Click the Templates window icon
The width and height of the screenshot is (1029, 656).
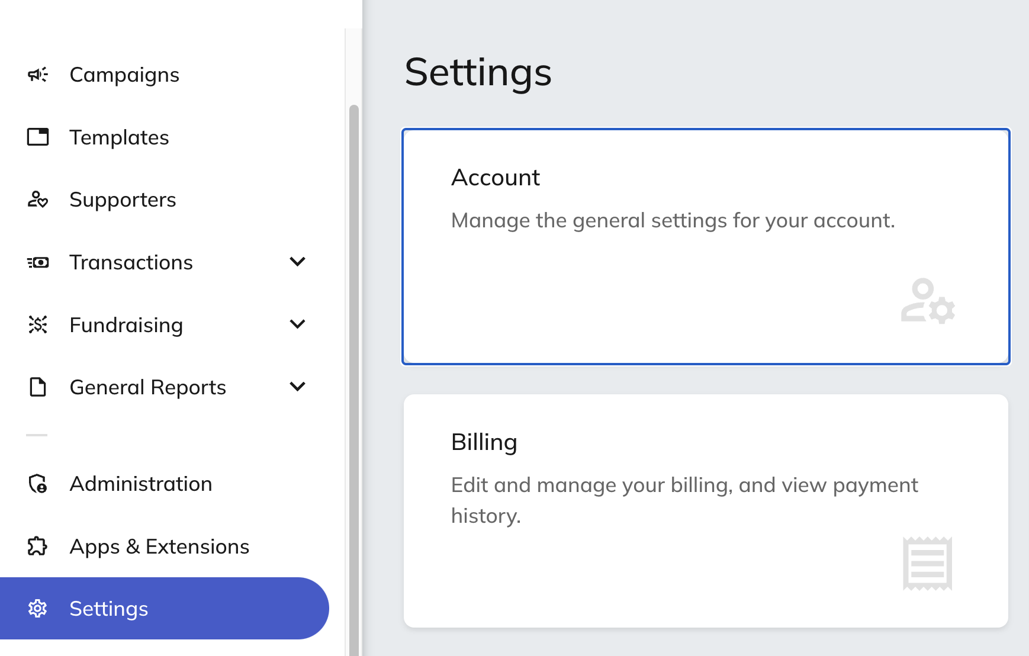point(38,137)
